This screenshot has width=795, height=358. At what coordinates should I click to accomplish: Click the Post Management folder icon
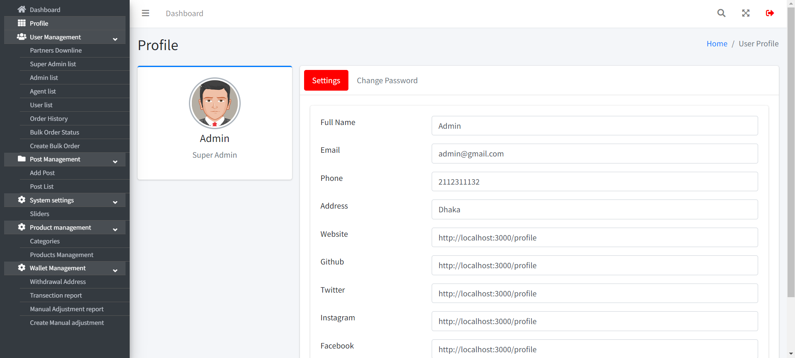22,159
